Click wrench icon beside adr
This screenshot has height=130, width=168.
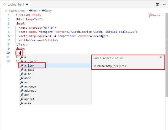point(22,95)
